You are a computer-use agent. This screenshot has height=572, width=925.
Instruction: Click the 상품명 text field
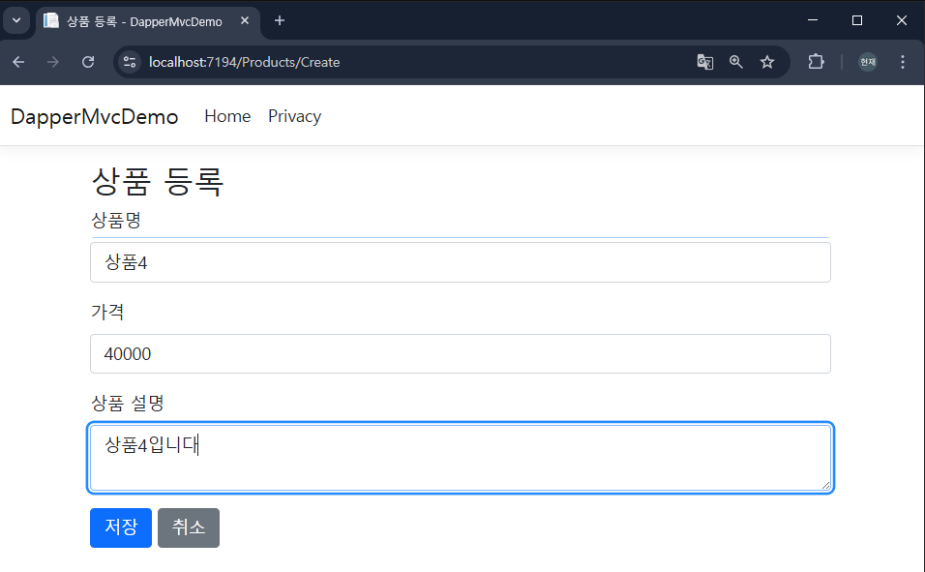(460, 262)
